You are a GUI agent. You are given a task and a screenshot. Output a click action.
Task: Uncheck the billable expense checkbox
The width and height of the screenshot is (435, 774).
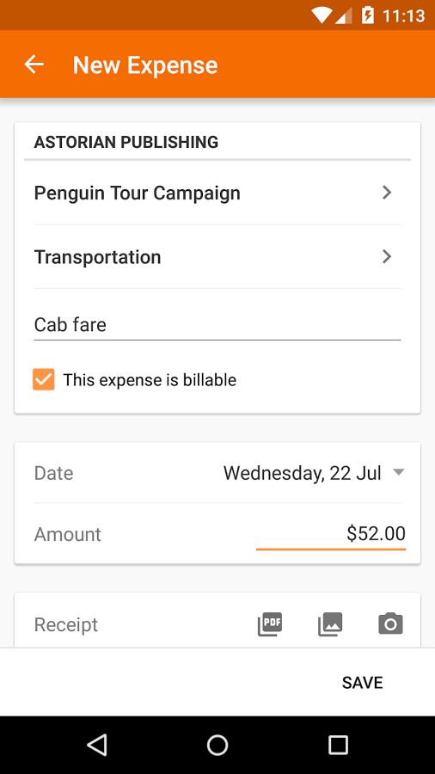click(x=43, y=379)
